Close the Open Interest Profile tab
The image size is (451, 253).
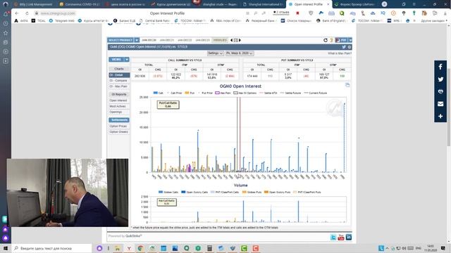328,4
